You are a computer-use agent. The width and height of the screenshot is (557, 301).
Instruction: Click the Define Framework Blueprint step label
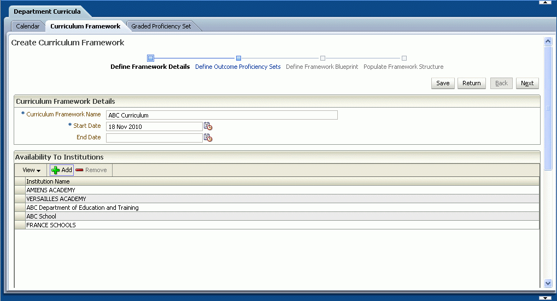pos(322,67)
